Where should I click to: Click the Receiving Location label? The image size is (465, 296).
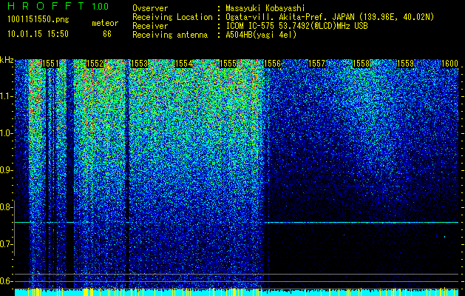[172, 17]
